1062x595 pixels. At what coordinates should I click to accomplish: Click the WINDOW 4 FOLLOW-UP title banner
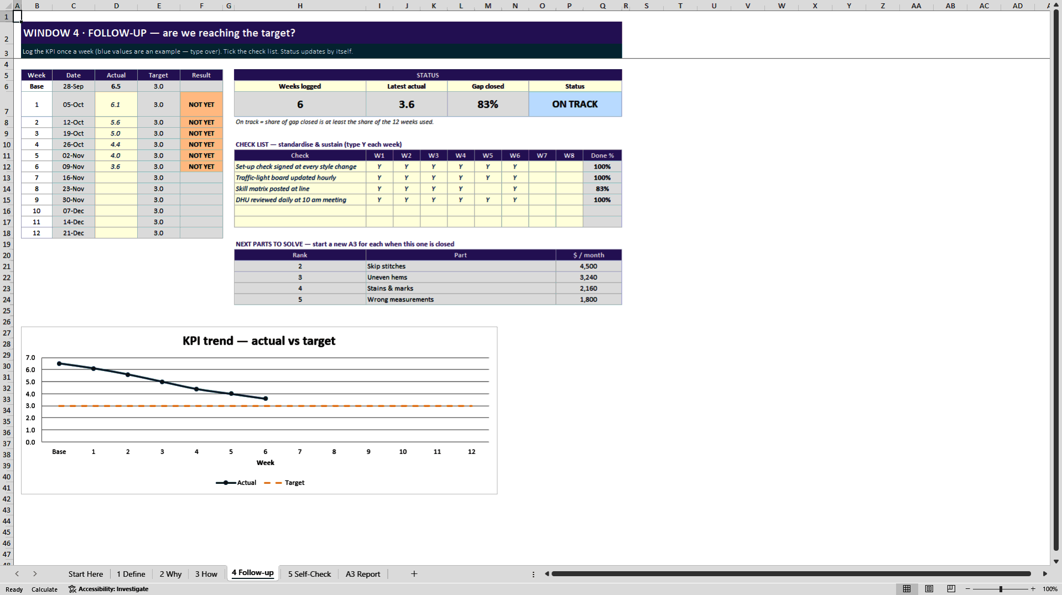click(321, 33)
